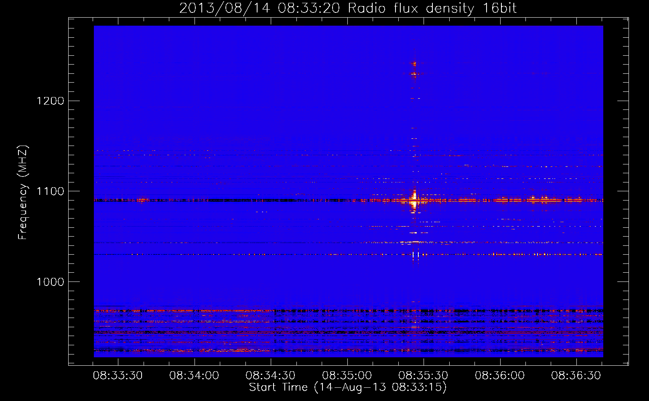Click the plot title "2013/08/14 08:33:20 Radio flux density 16bit"
This screenshot has height=401, width=649.
point(348,8)
